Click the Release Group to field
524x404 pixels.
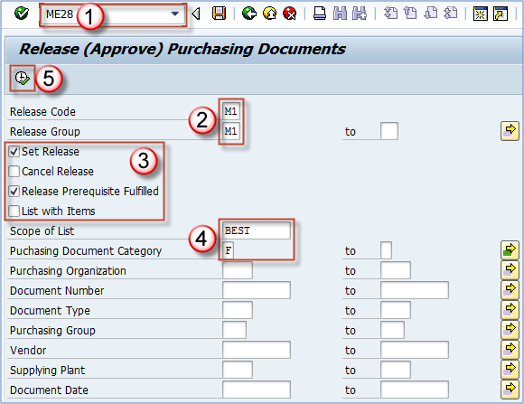(389, 131)
